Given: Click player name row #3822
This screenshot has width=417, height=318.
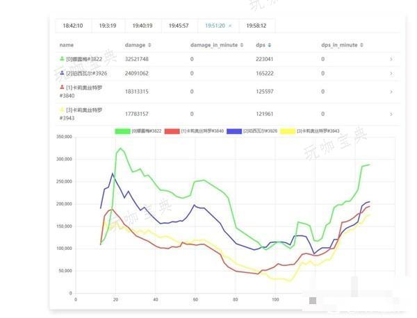Looking at the screenshot, I should 84,59.
